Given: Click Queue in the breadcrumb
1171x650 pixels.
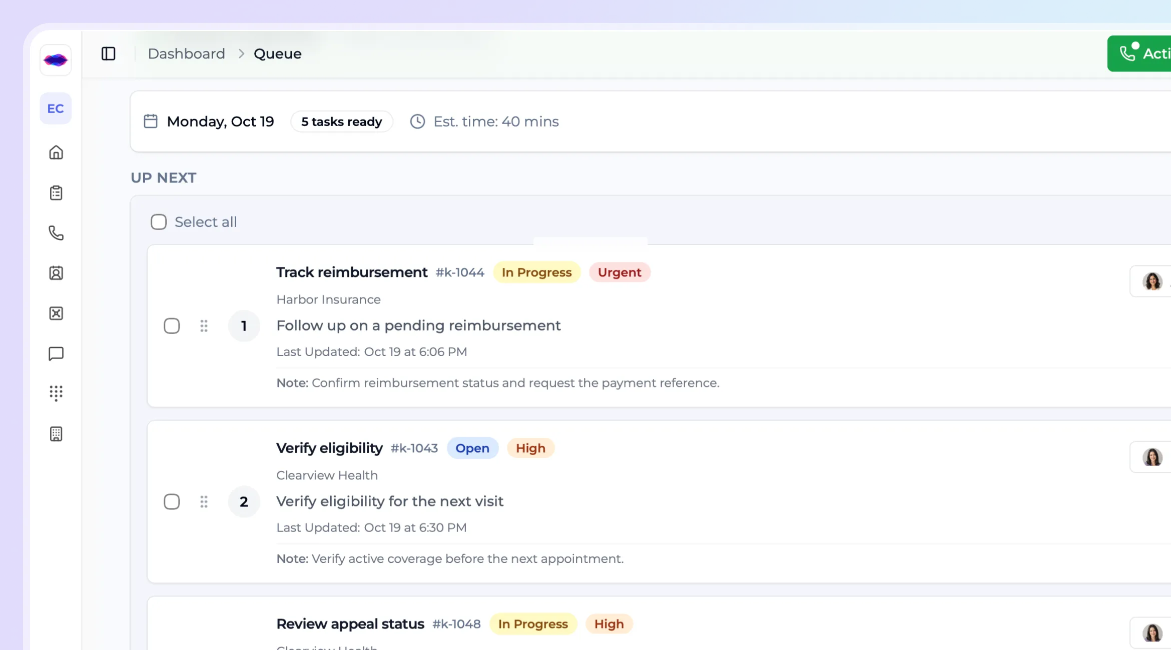Looking at the screenshot, I should point(278,53).
